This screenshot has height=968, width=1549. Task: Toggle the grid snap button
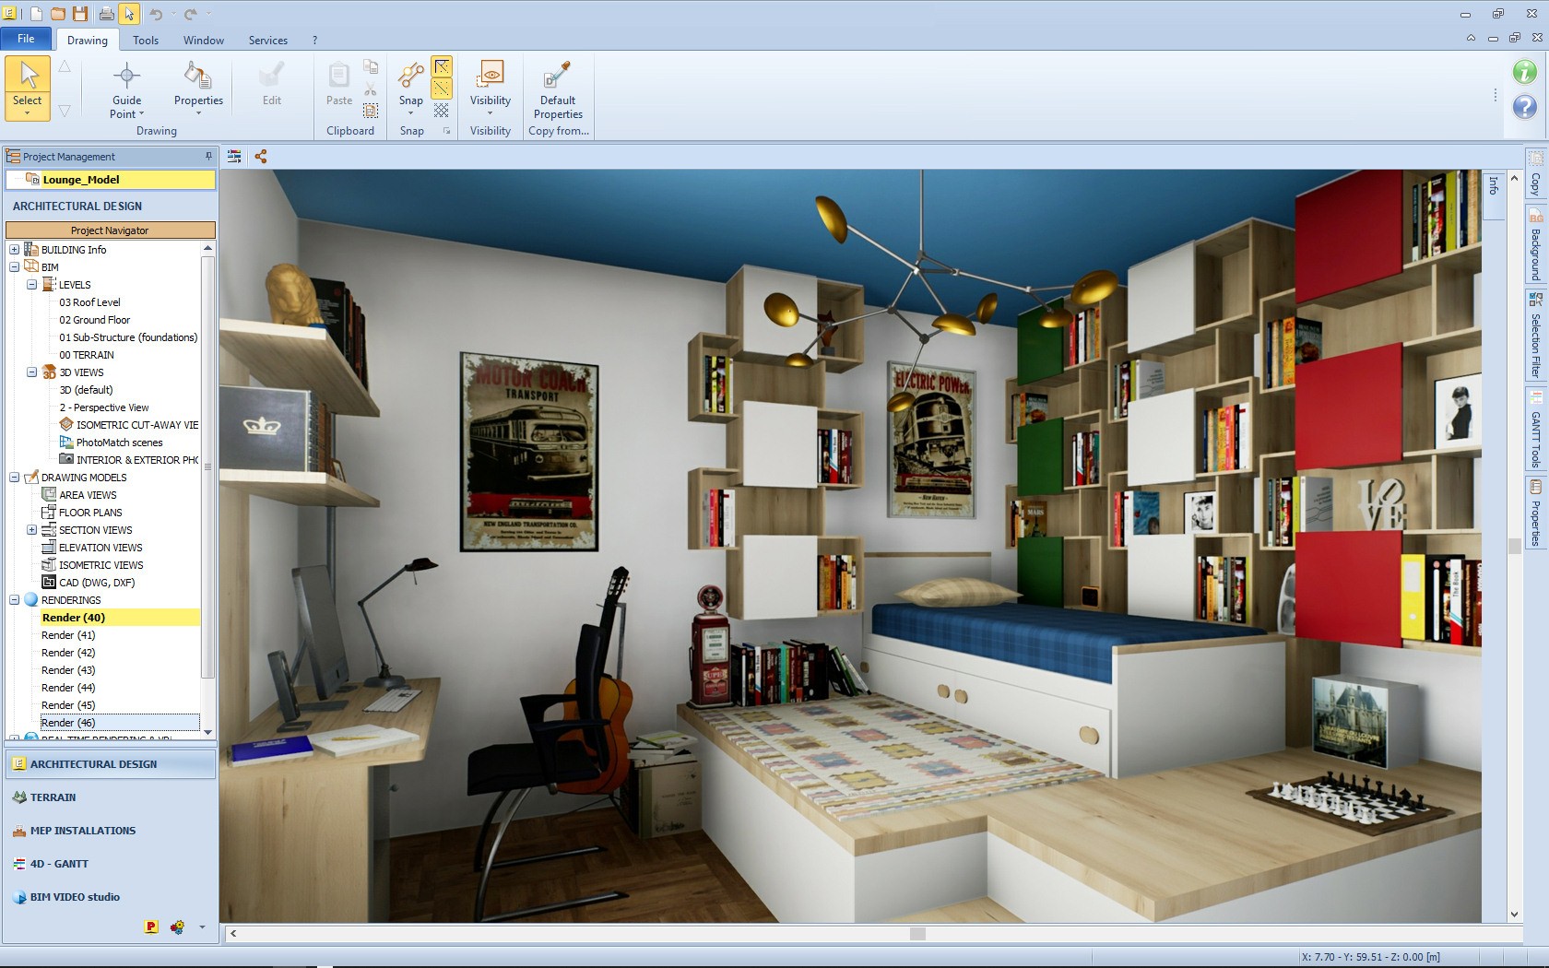pos(442,111)
